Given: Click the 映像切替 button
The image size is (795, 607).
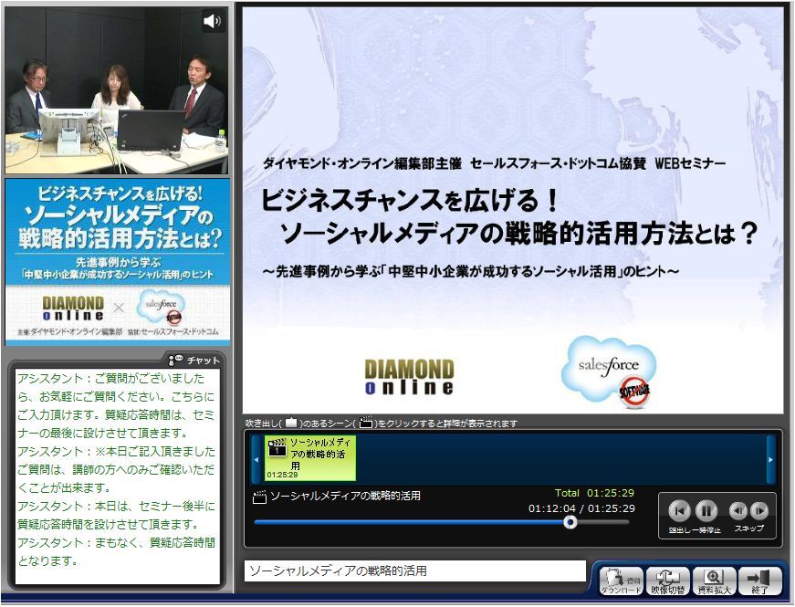Looking at the screenshot, I should click(x=668, y=581).
